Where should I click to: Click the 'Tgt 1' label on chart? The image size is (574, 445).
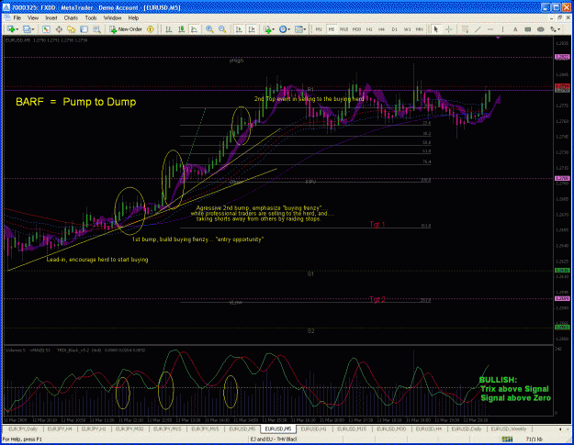tap(377, 224)
